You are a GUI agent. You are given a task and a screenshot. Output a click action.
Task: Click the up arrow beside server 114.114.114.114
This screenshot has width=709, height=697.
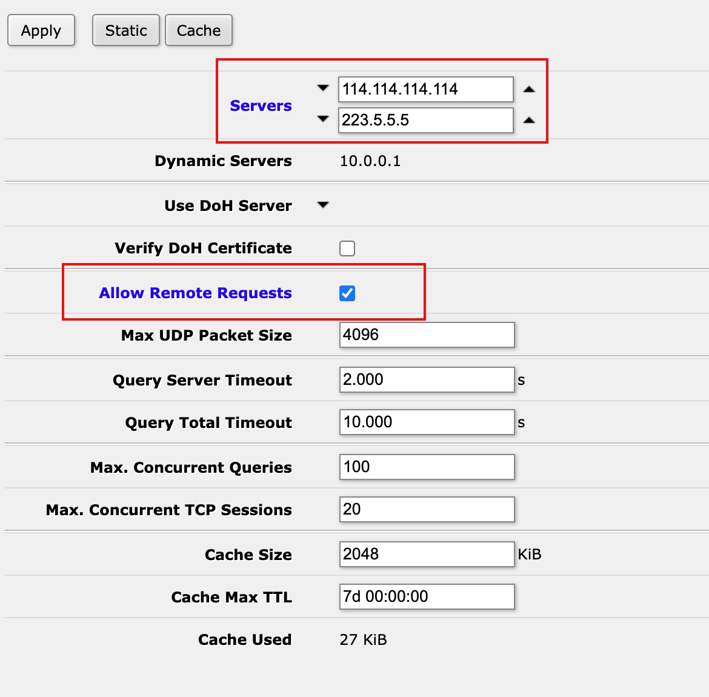point(529,89)
